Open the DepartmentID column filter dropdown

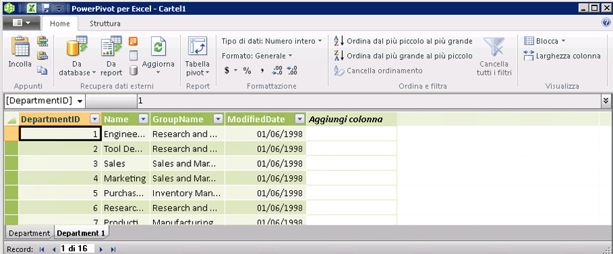95,119
